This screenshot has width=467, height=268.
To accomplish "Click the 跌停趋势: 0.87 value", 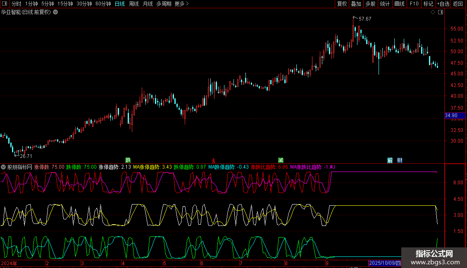I will coord(190,167).
